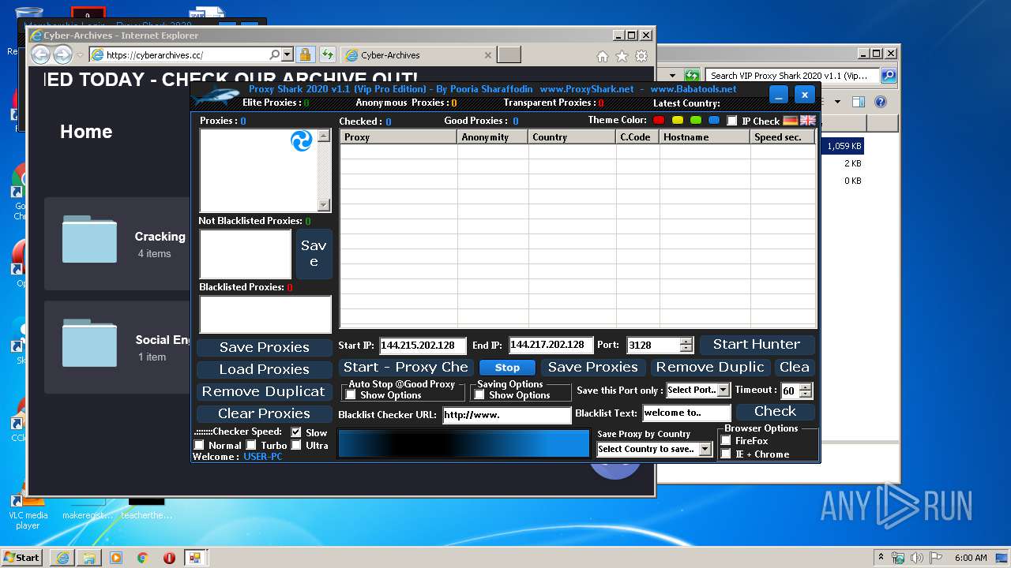
Task: Click the Clear Proxies button
Action: (265, 413)
